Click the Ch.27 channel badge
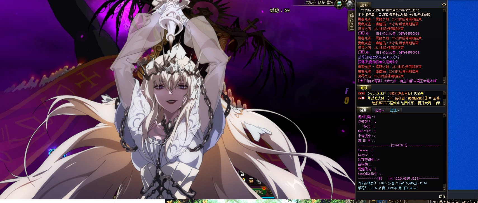Image resolution: width=478 pixels, height=203 pixels. (x=361, y=98)
